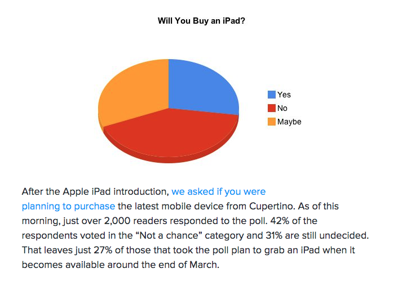Click the blue Yes legend swatch

click(272, 95)
